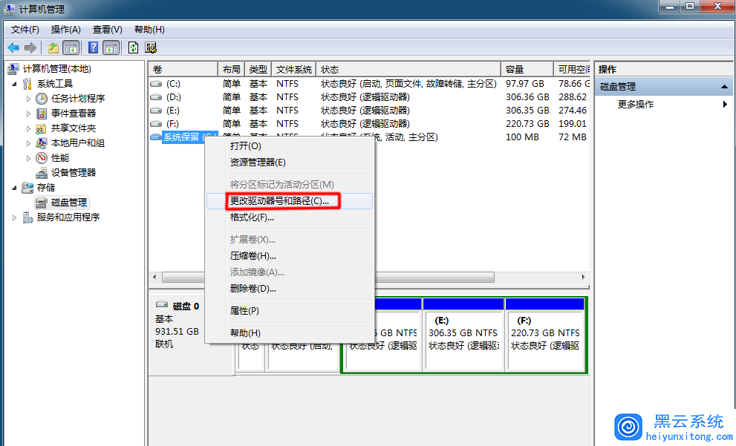Collapse the 系统工具 tree node
Viewport: 736px width, 446px height.
click(x=14, y=85)
